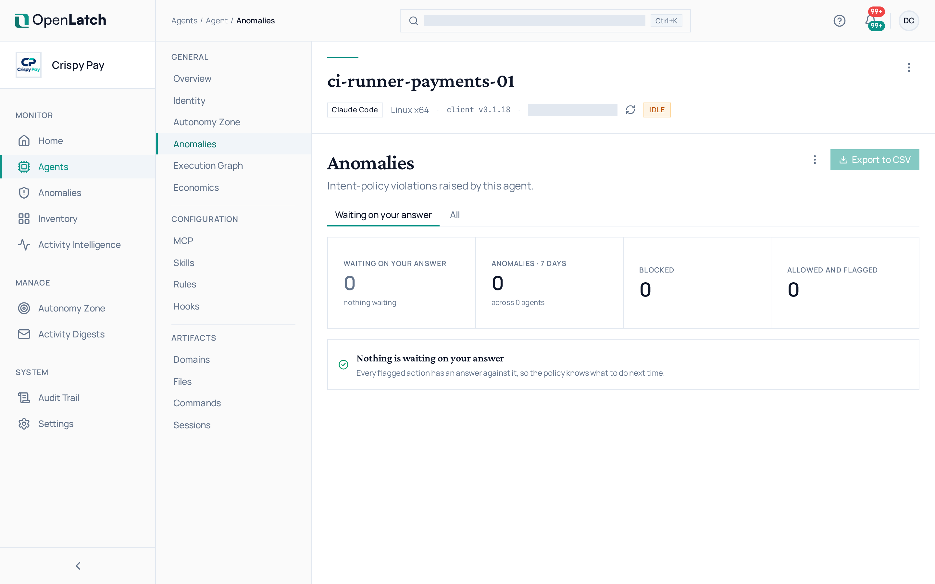Viewport: 935px width, 584px height.
Task: Click the Agent breadcrumb link
Action: tap(216, 20)
